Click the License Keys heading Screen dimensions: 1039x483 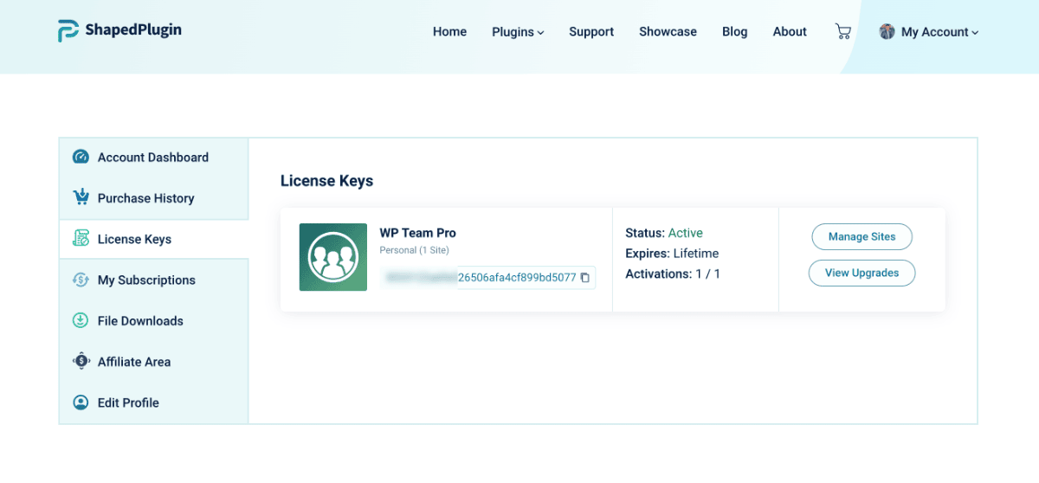coord(326,181)
